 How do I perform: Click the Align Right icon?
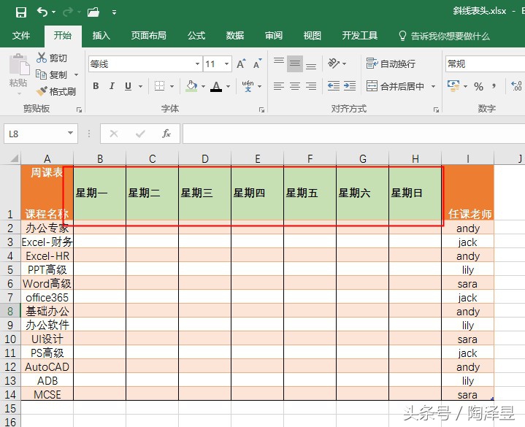(311, 86)
